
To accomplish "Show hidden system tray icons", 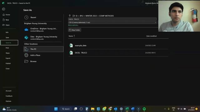I will 165,109.
